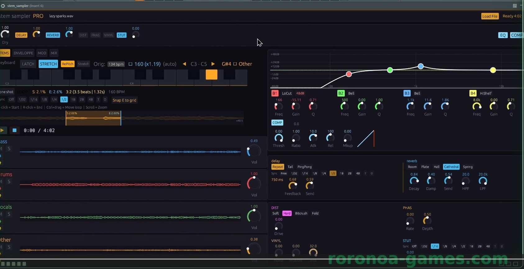The height and width of the screenshot is (269, 524).
Task: Solo the Other stem with S button
Action: pyautogui.click(x=9, y=247)
